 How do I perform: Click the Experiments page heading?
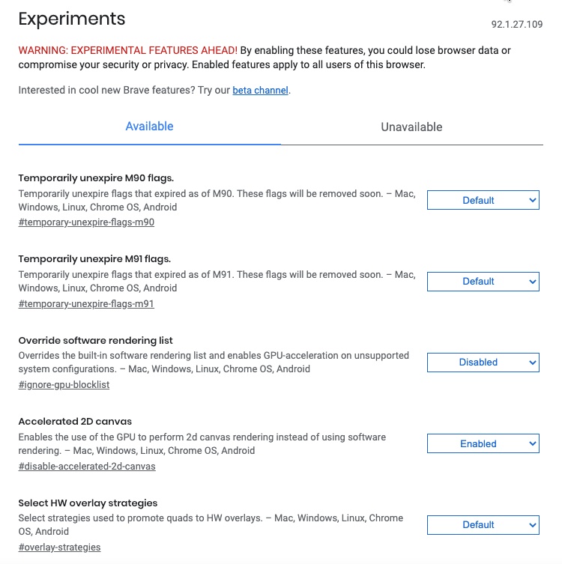click(x=72, y=19)
